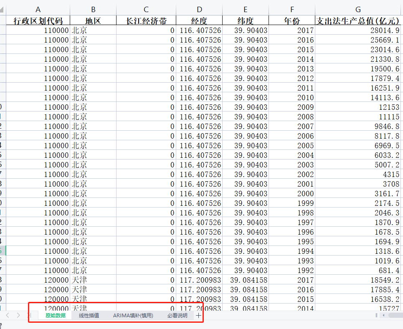The height and width of the screenshot is (329, 403).
Task: Click the cell with value 681.4
Action: [358, 270]
